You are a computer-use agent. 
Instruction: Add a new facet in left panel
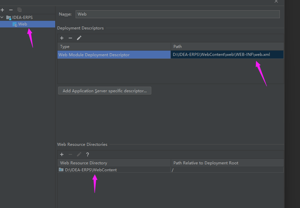(x=3, y=10)
